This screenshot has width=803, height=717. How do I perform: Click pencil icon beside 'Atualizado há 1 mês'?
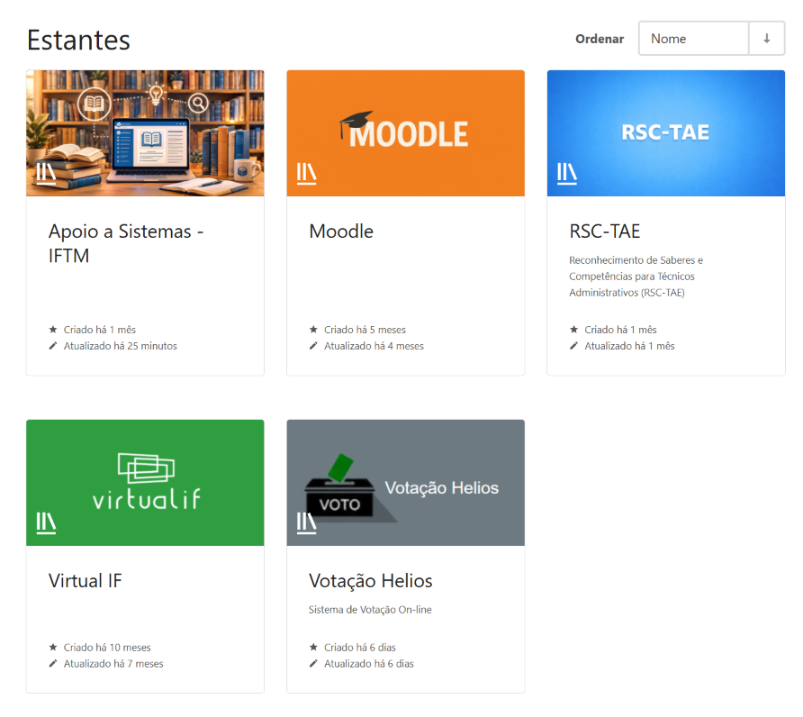[573, 346]
